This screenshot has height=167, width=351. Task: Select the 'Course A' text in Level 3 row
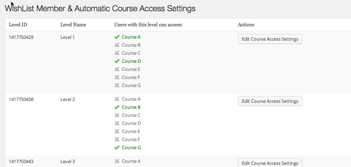coord(131,161)
